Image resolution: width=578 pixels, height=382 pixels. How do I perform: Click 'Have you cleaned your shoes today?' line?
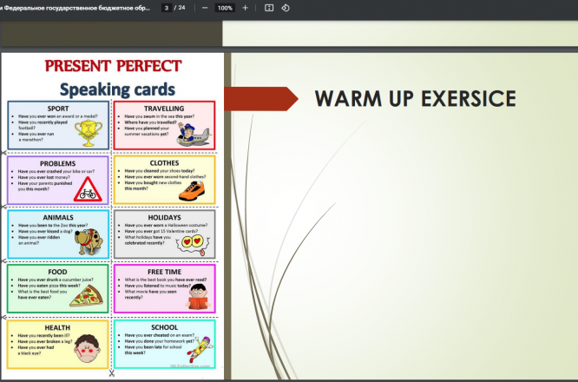160,171
